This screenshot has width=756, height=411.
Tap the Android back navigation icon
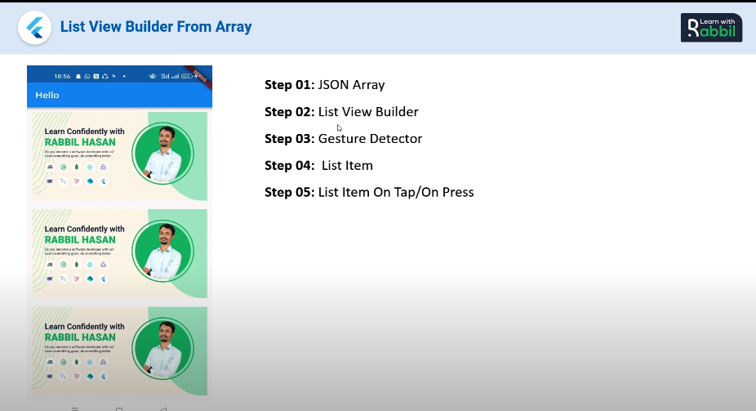tap(163, 408)
